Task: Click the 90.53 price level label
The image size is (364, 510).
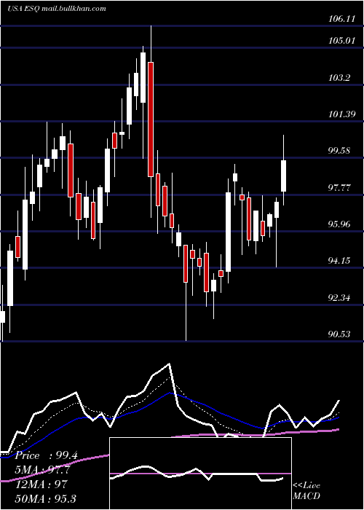Action: tap(341, 334)
